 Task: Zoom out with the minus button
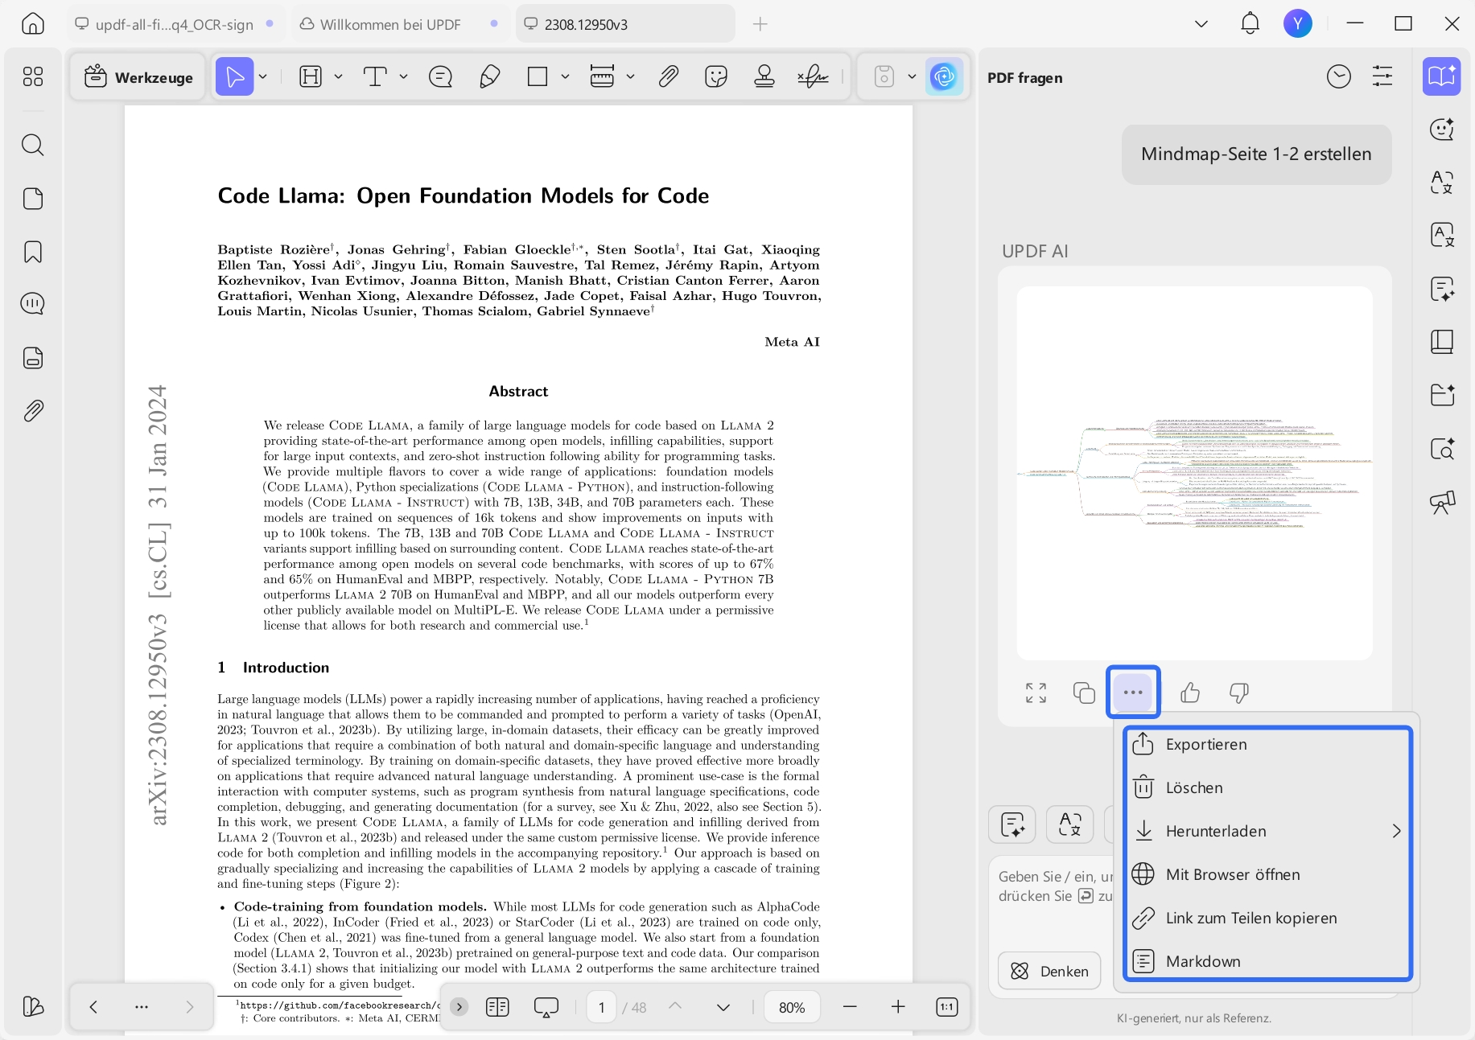click(x=850, y=1007)
